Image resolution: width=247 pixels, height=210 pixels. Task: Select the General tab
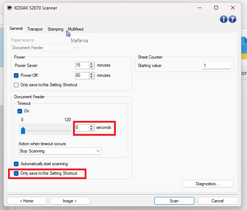(x=16, y=28)
